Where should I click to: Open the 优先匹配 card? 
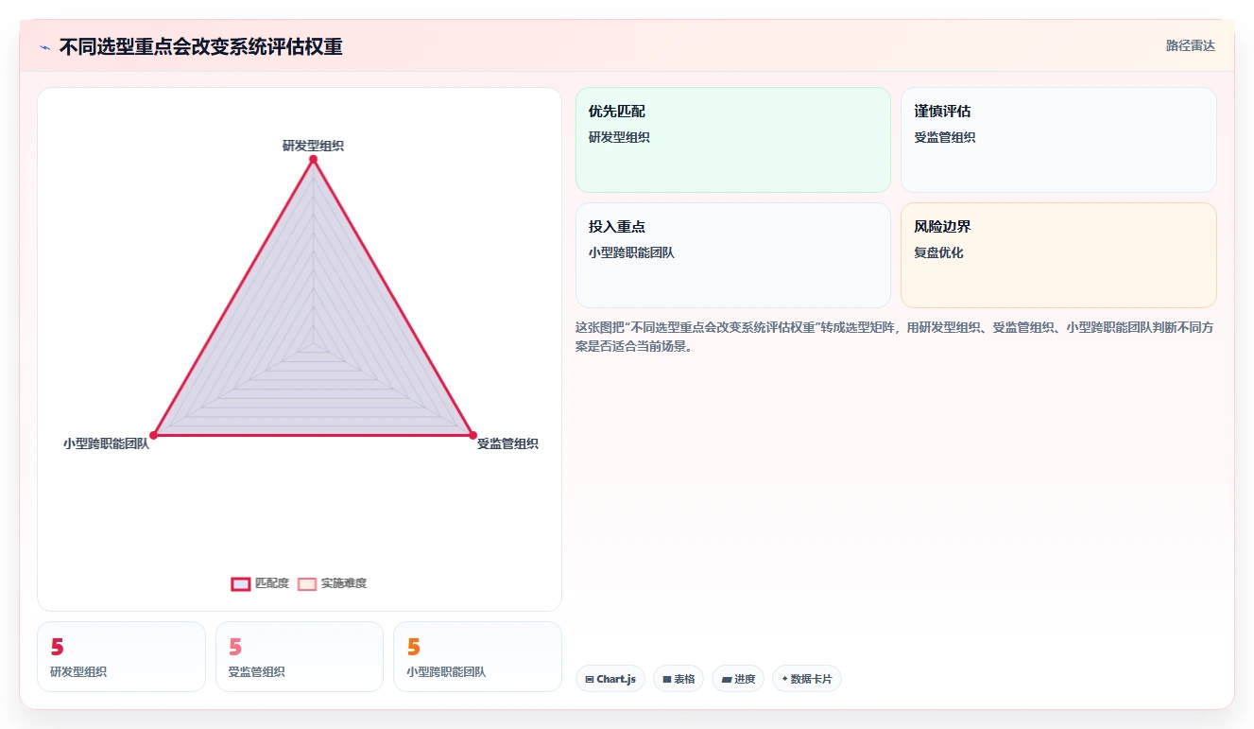click(x=733, y=140)
